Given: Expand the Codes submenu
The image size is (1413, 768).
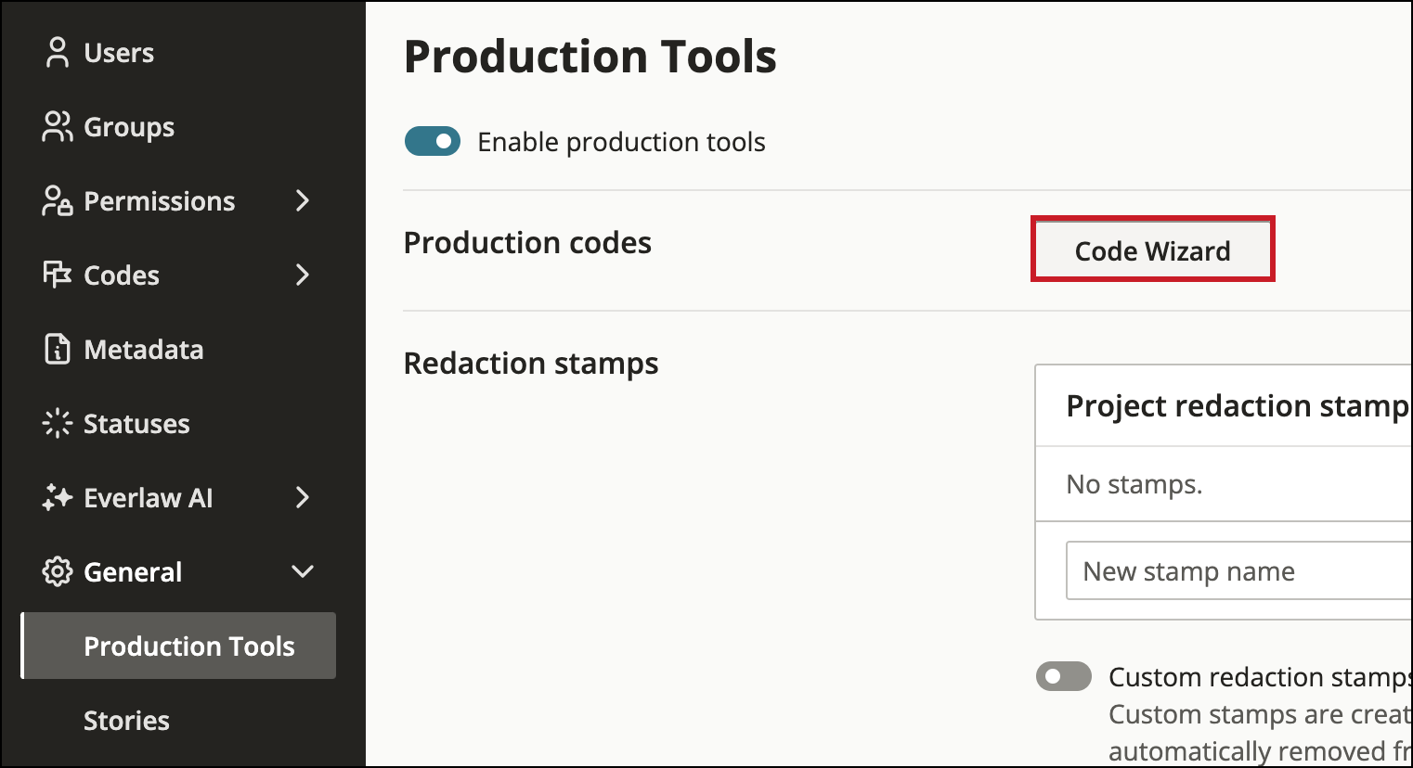Looking at the screenshot, I should [302, 275].
